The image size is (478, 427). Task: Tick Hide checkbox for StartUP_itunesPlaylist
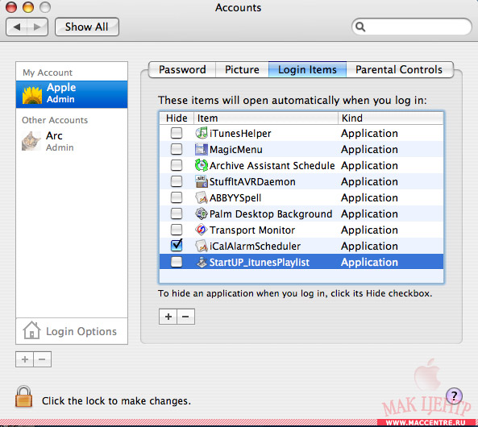click(x=177, y=262)
